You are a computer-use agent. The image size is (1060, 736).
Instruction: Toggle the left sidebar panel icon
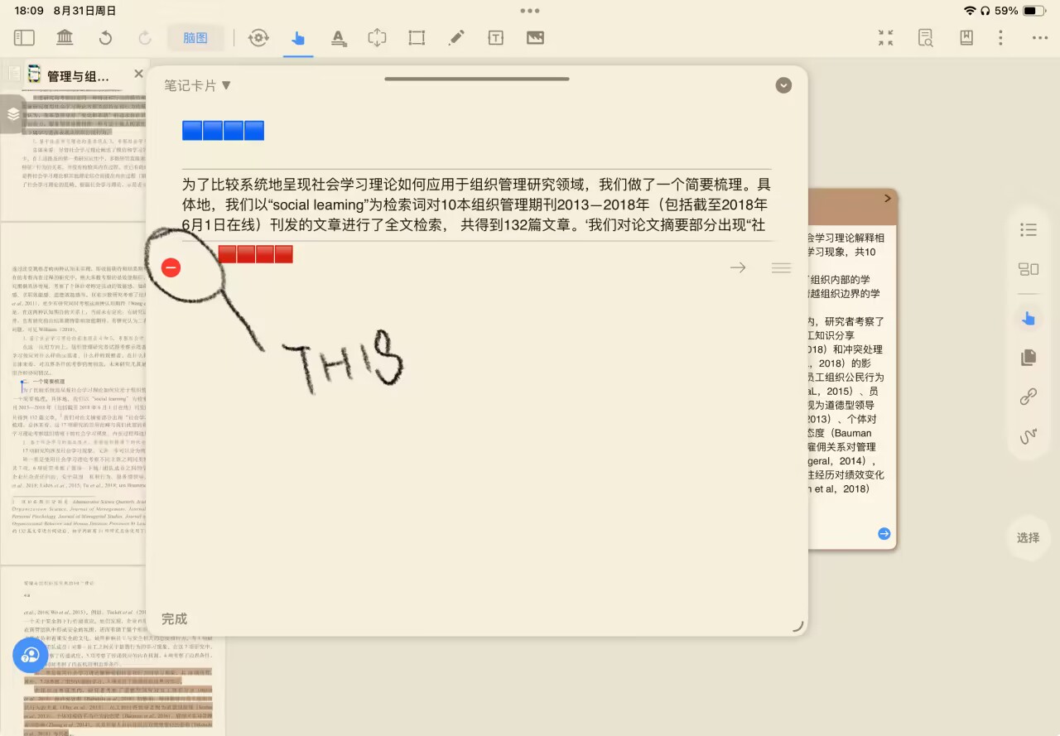[x=24, y=37]
